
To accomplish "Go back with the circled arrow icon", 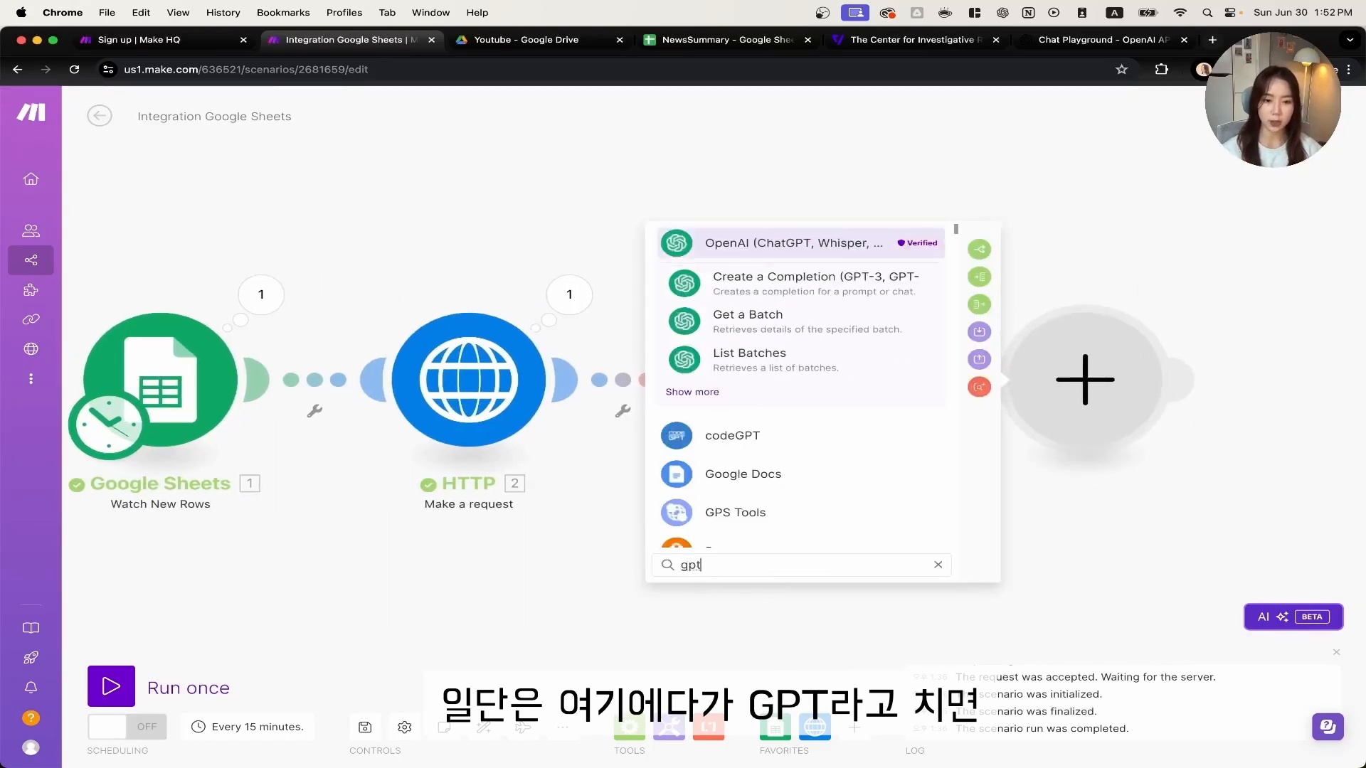I will [x=100, y=116].
